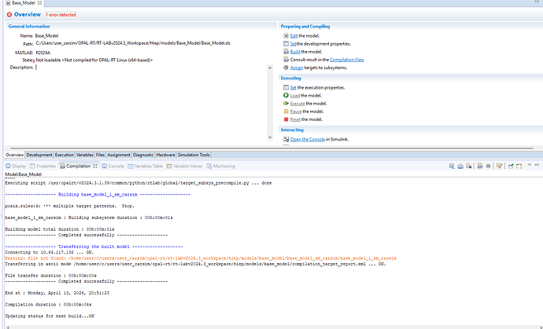Click the Edit model icon
543x329 pixels.
point(285,36)
